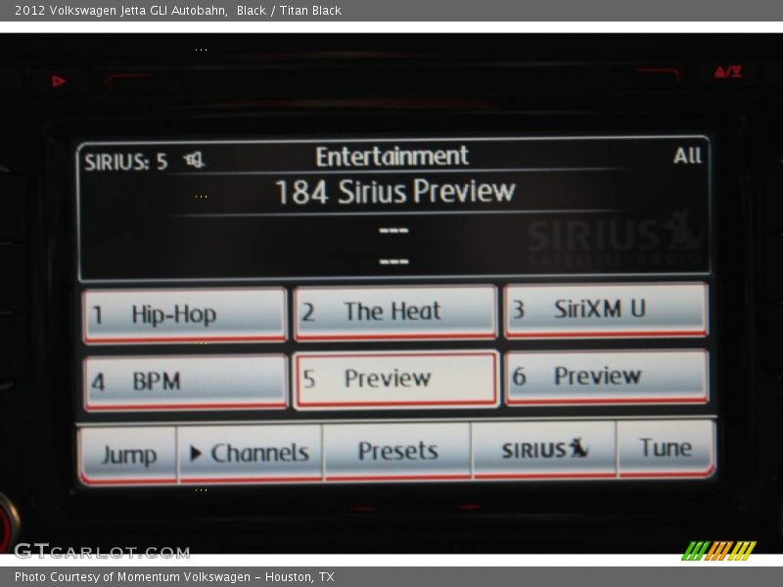Image resolution: width=783 pixels, height=587 pixels.
Task: Click the red play arrow above the display
Action: click(59, 81)
